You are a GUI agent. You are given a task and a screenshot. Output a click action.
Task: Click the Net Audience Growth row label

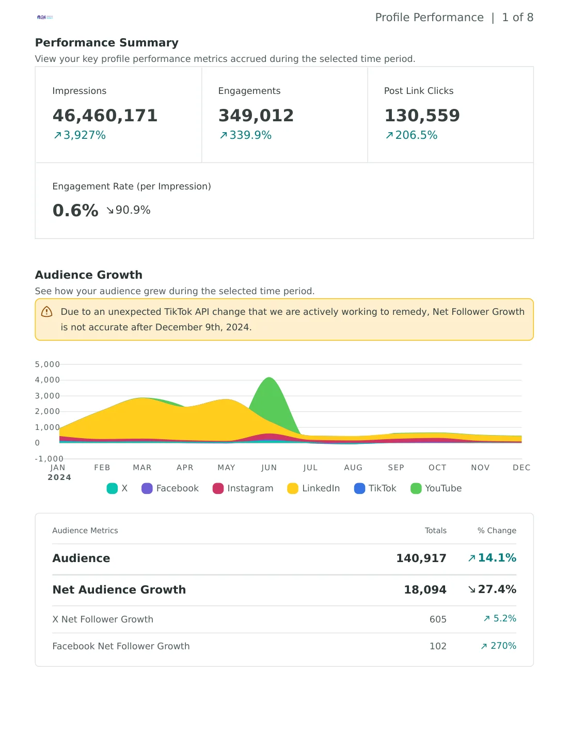tap(119, 590)
